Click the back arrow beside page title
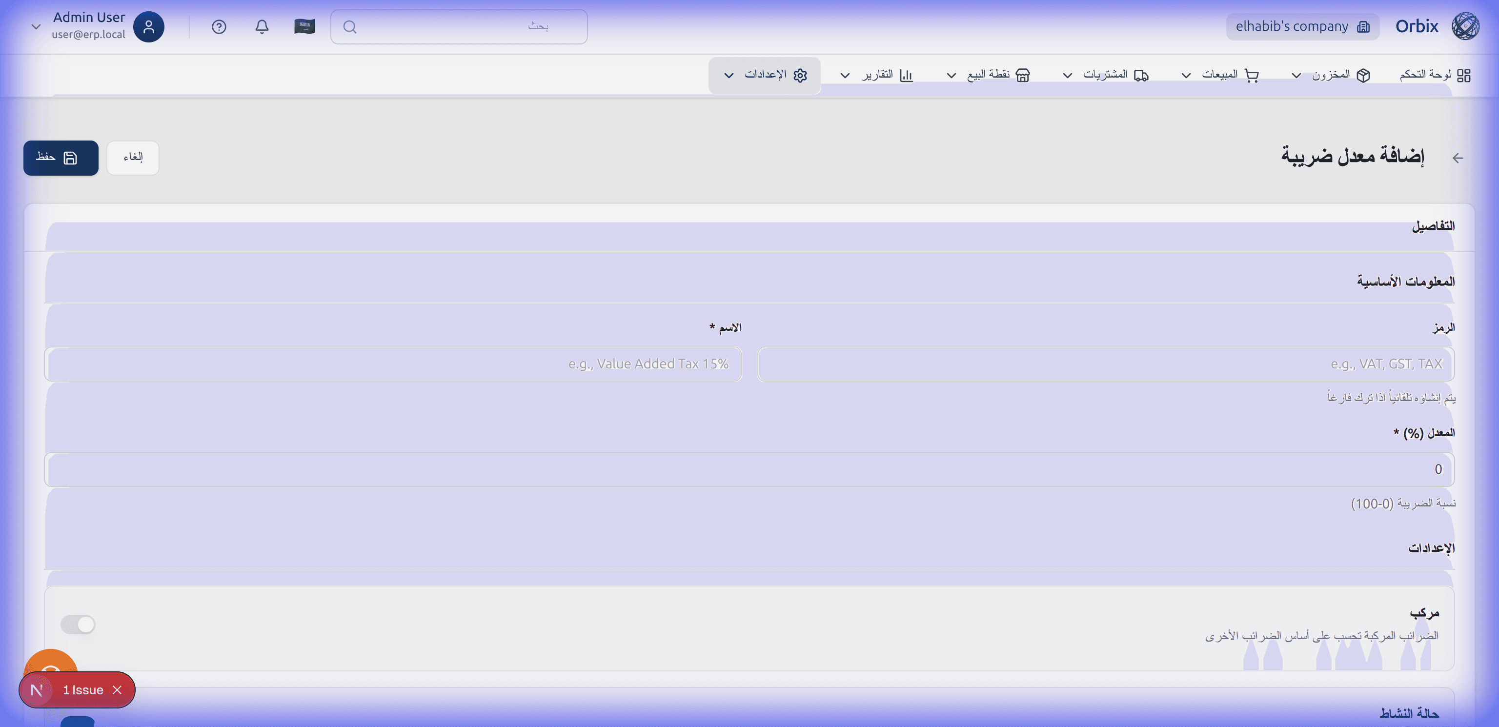The width and height of the screenshot is (1499, 727). 1457,158
